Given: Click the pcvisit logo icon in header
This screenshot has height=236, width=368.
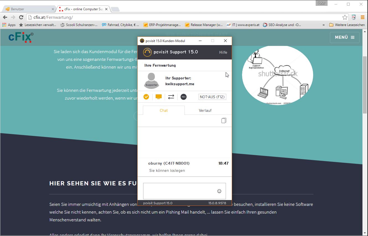Looking at the screenshot, I should (x=147, y=52).
